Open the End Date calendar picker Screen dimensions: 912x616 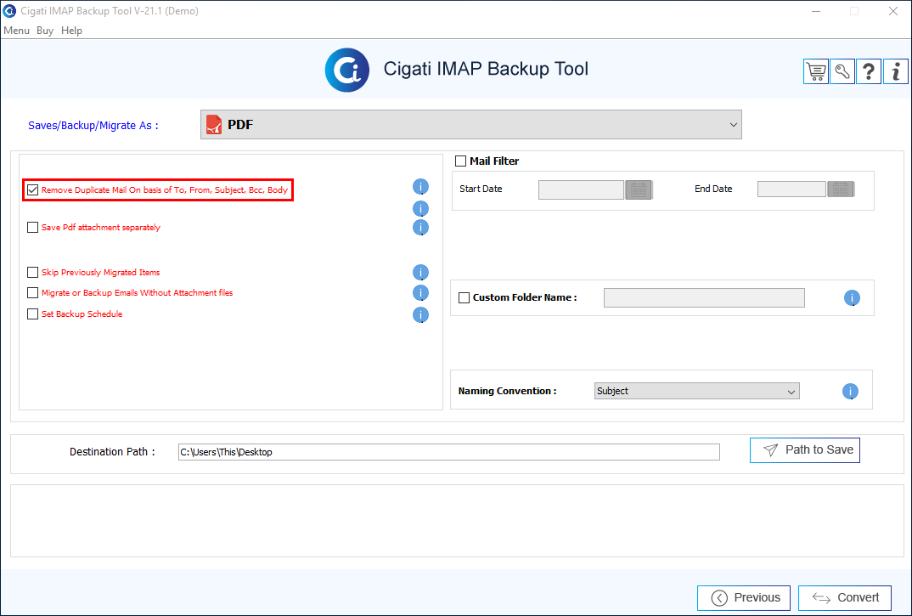841,189
